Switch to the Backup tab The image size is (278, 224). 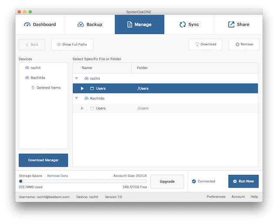pos(90,24)
